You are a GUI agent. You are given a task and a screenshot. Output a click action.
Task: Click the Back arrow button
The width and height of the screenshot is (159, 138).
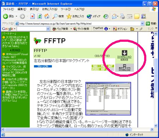5,16
